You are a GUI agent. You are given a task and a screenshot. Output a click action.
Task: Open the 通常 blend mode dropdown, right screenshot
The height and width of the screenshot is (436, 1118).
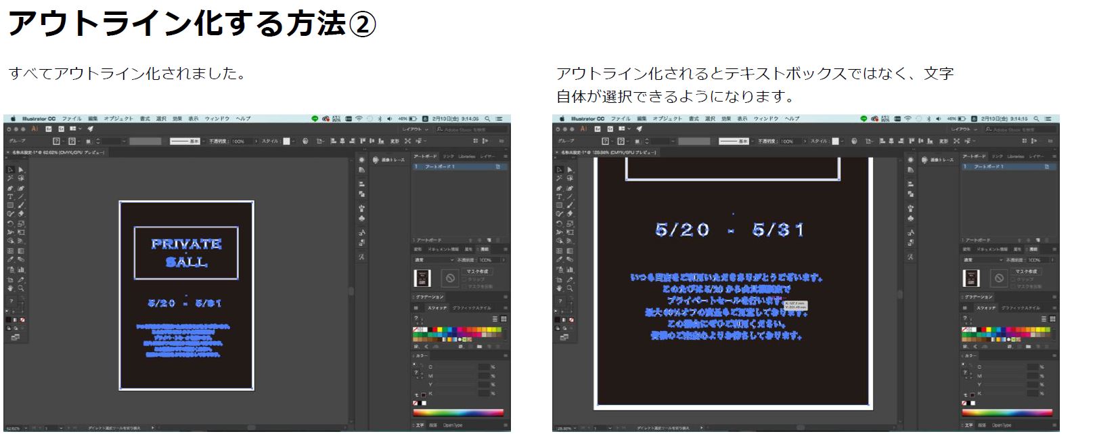983,260
